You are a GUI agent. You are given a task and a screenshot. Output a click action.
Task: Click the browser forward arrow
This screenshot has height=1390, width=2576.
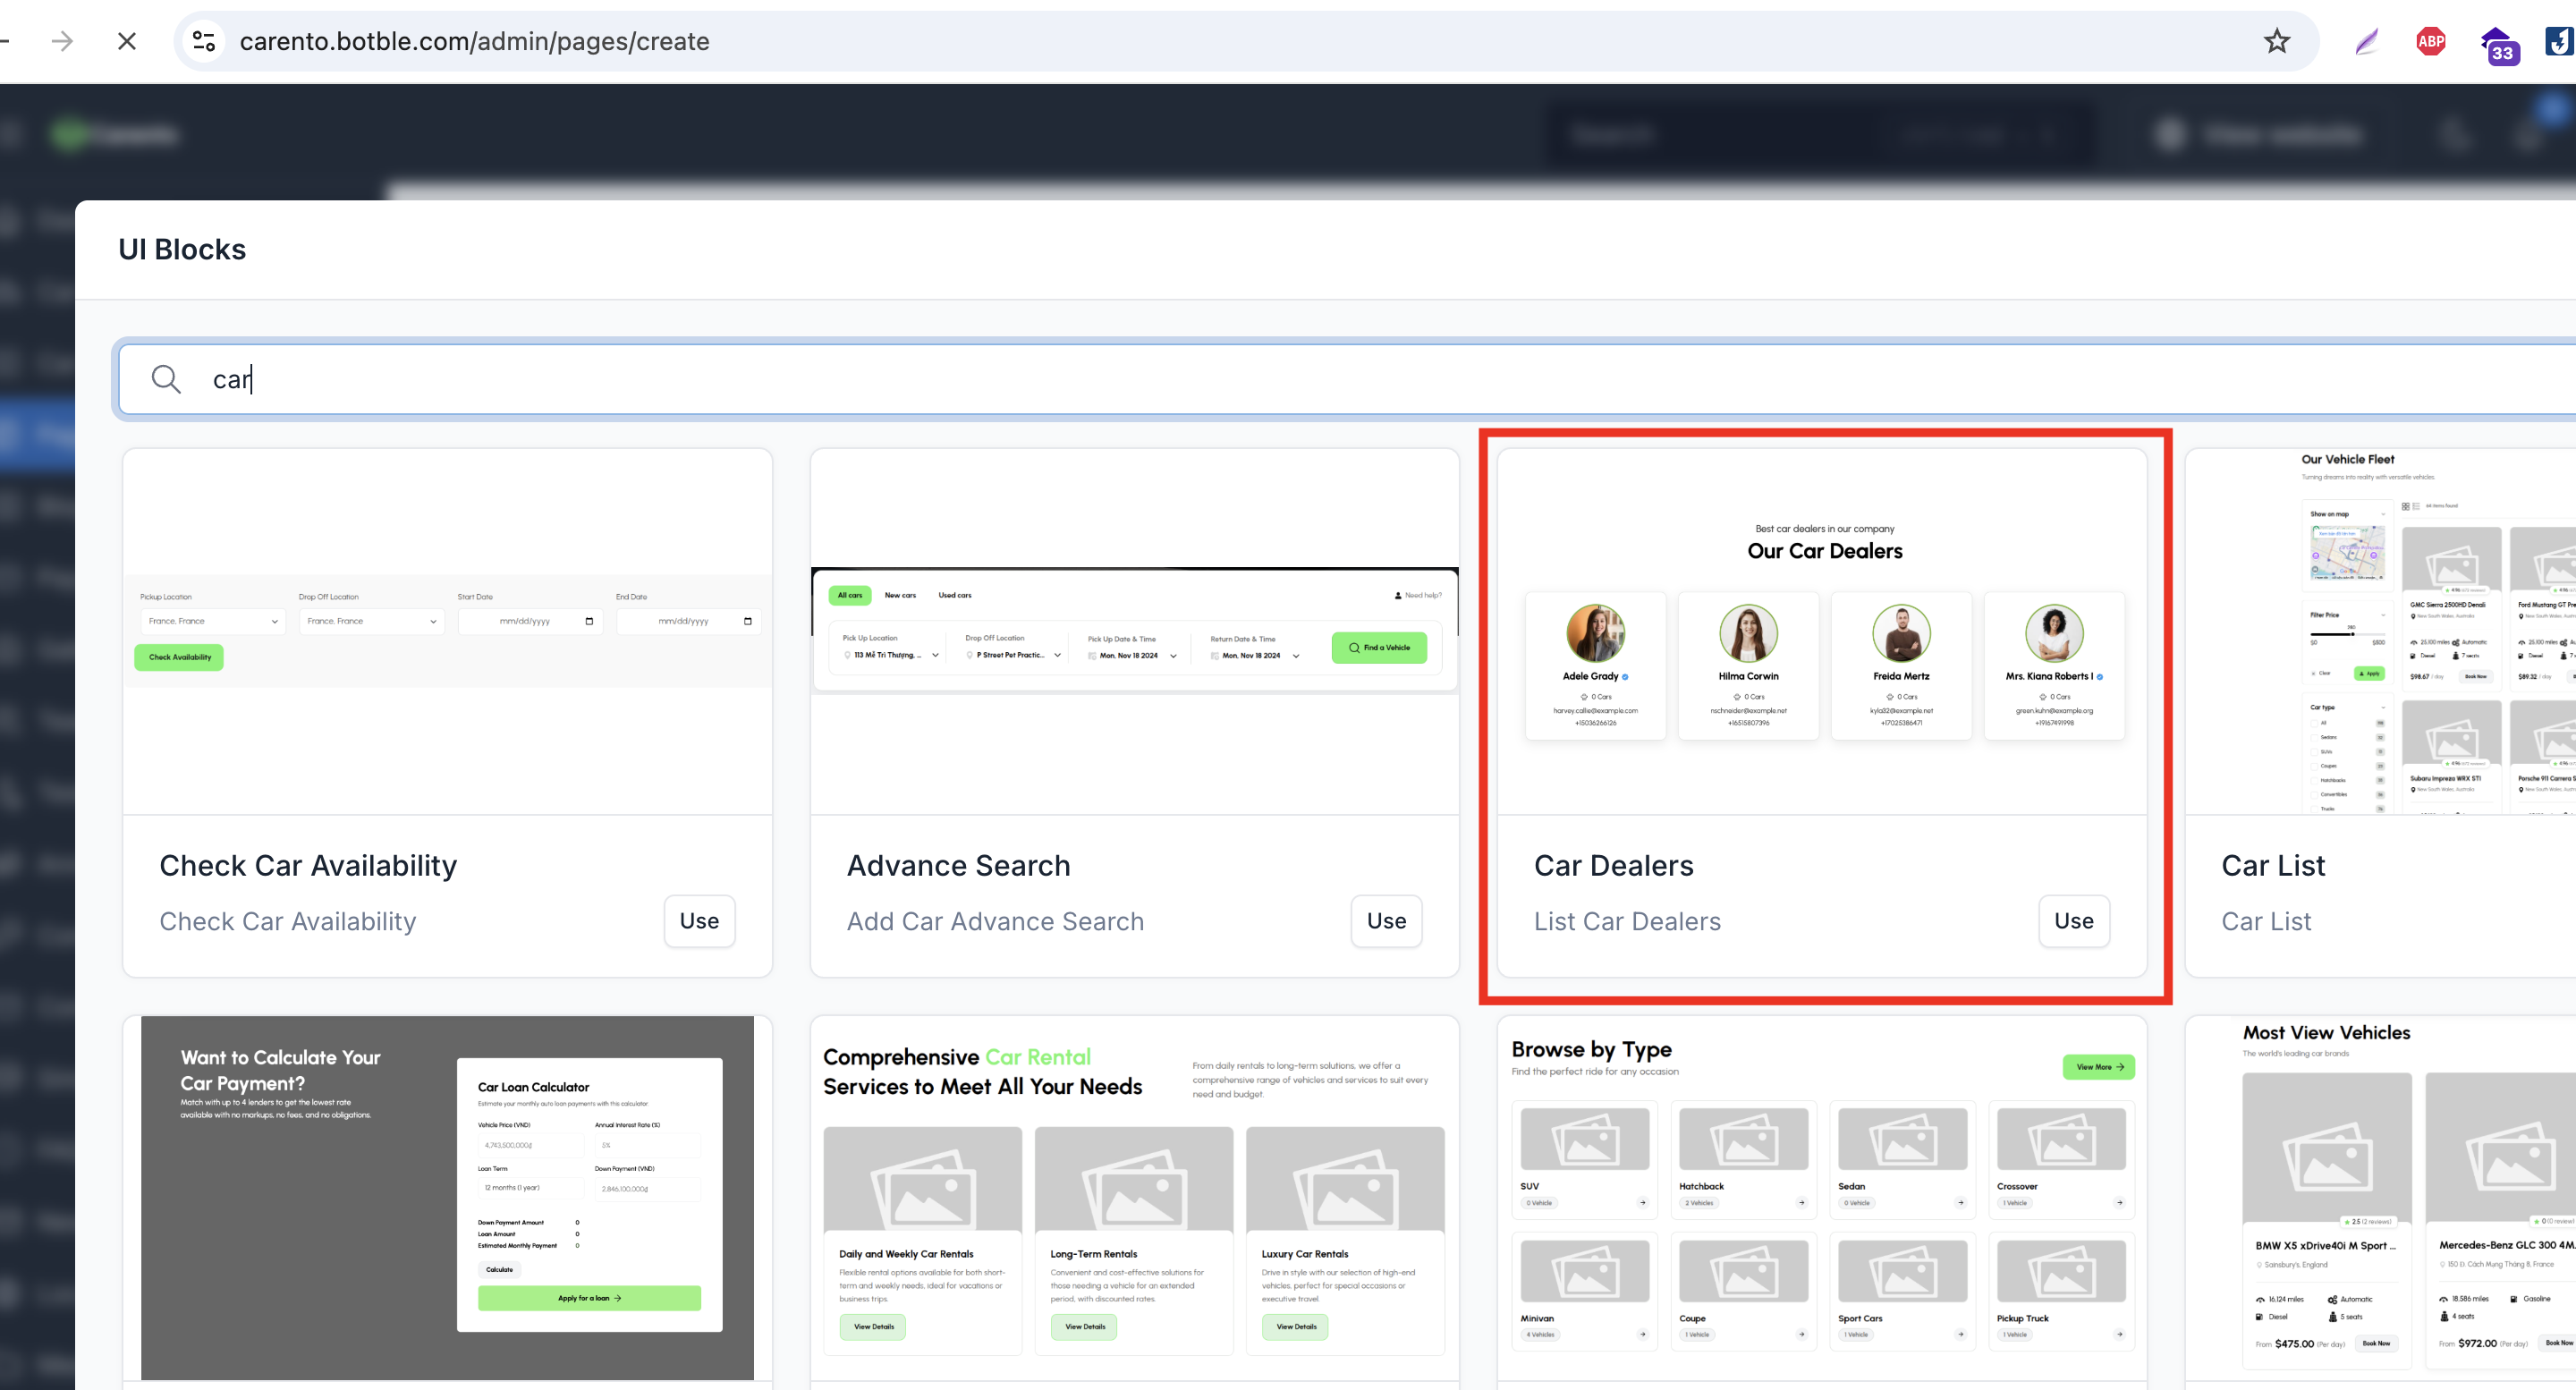[x=62, y=41]
